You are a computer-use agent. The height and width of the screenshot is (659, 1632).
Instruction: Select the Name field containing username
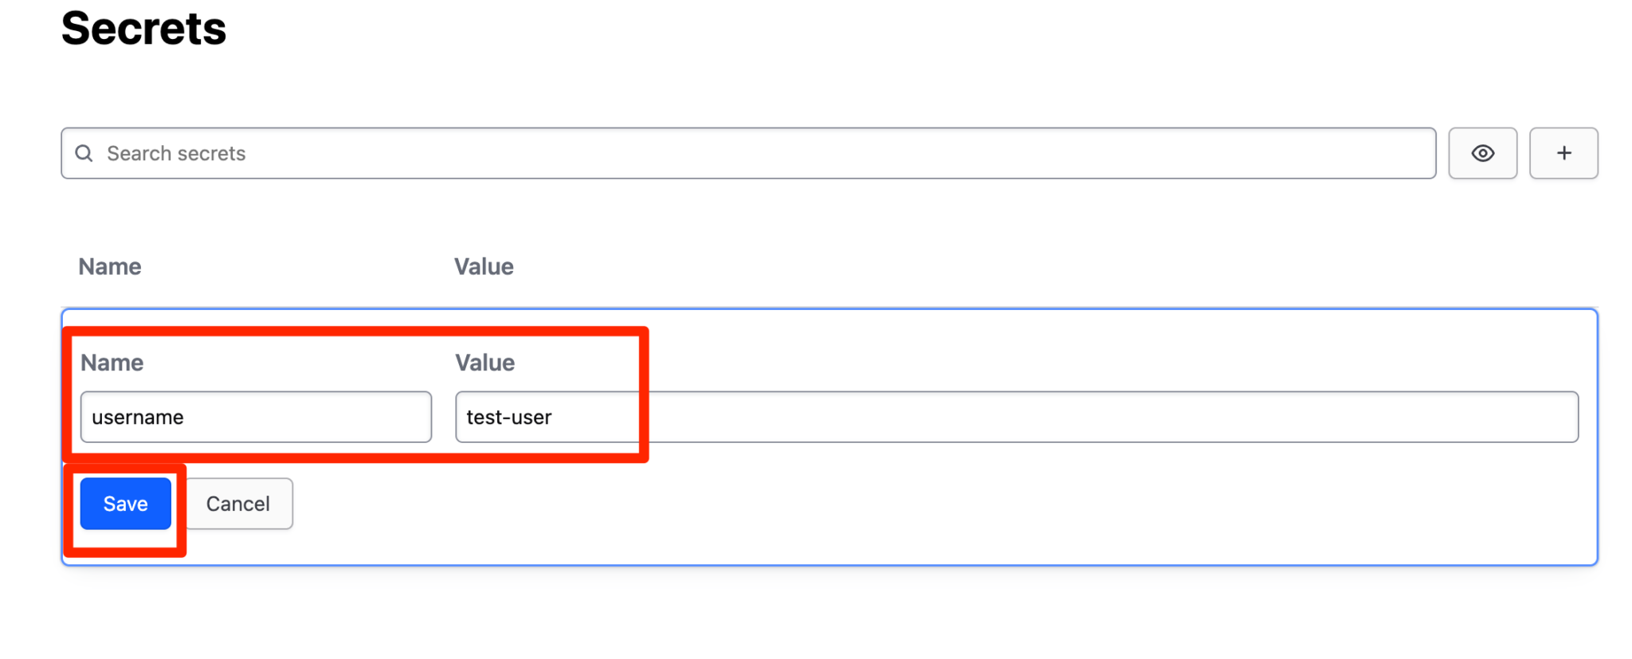[255, 416]
